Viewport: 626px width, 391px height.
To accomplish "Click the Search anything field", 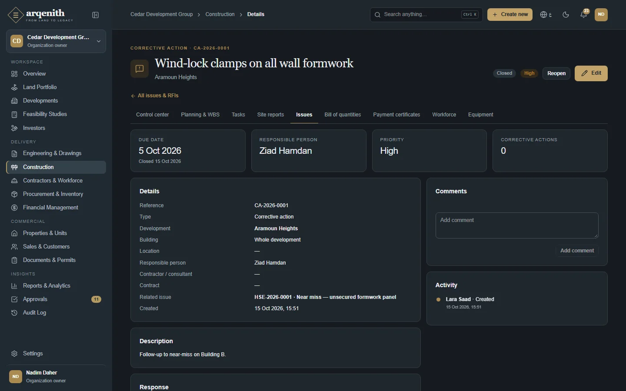I will [426, 14].
